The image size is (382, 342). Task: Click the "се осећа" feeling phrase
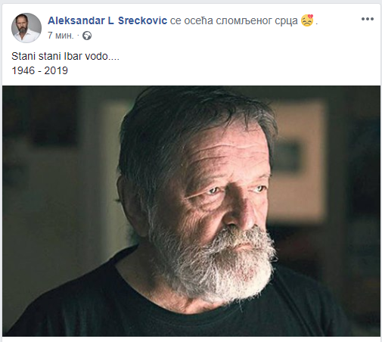[x=191, y=20]
